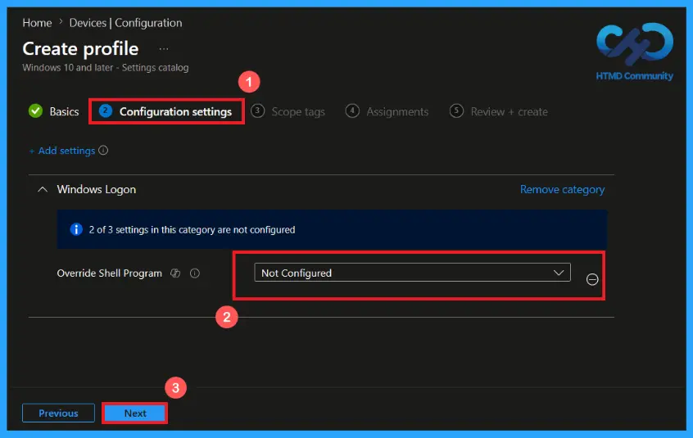Click the Override Shell Program label
This screenshot has width=693, height=438.
109,273
